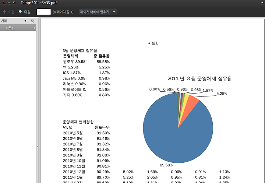
Task: Click the pie chart label 89.58%
Action: tap(166, 165)
